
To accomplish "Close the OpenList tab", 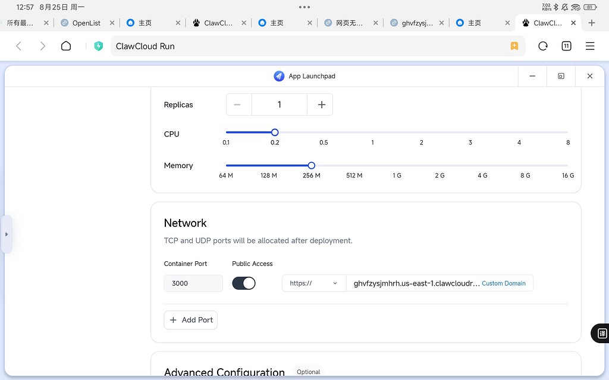I will [x=112, y=23].
